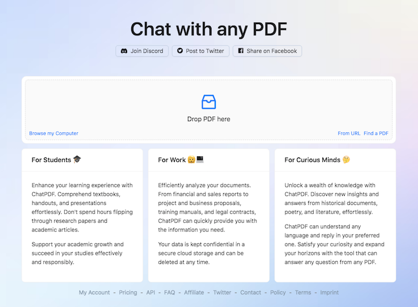
Task: Click paragraph starting 'ChatPDF can understand any'
Action: 335,244
